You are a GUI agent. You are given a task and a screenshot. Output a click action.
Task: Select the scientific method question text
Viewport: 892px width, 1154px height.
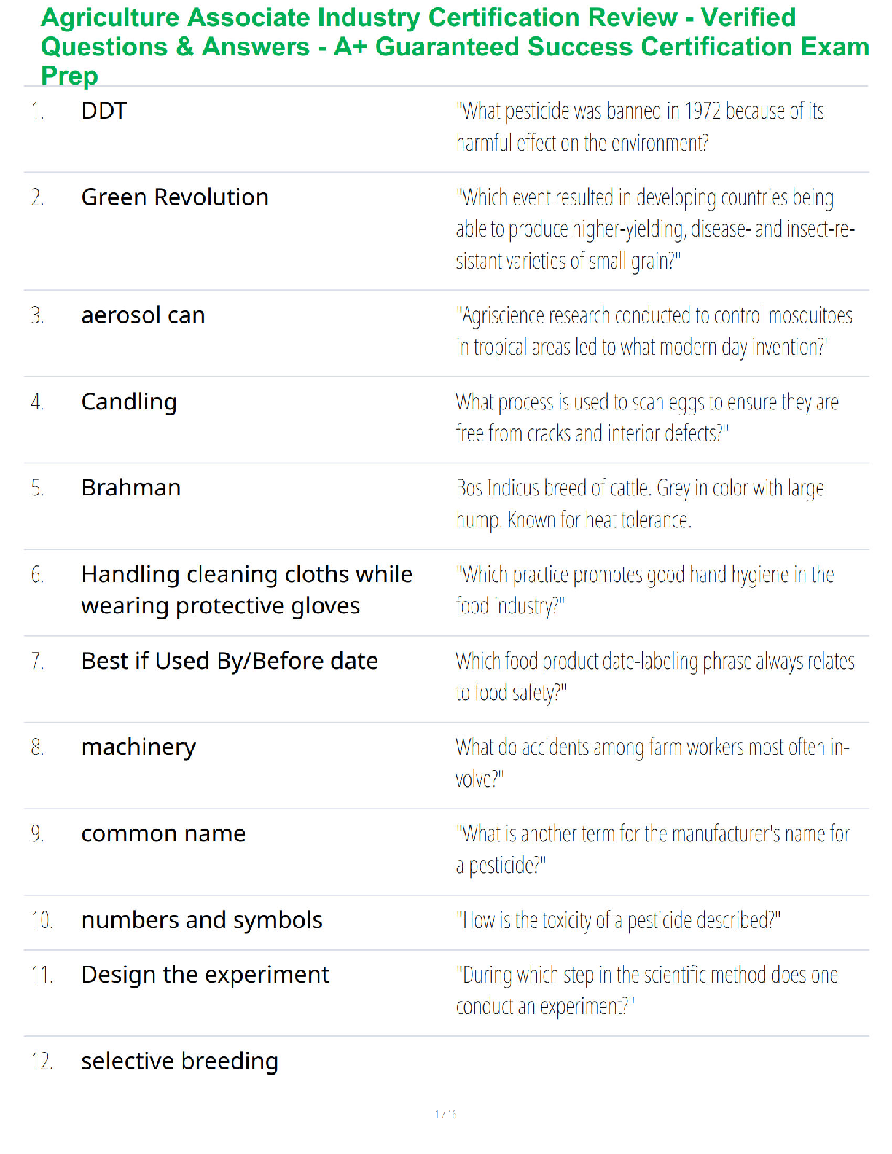[x=646, y=991]
